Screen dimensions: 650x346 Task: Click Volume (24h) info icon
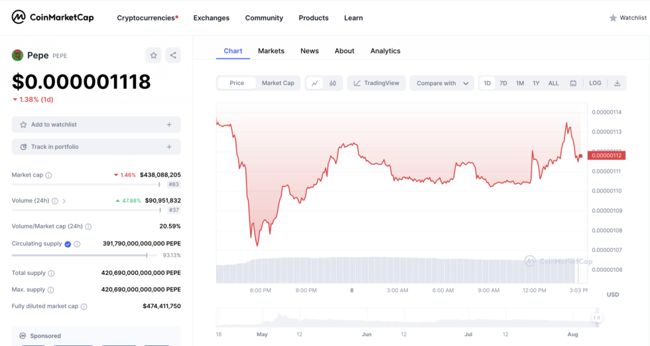pyautogui.click(x=54, y=201)
